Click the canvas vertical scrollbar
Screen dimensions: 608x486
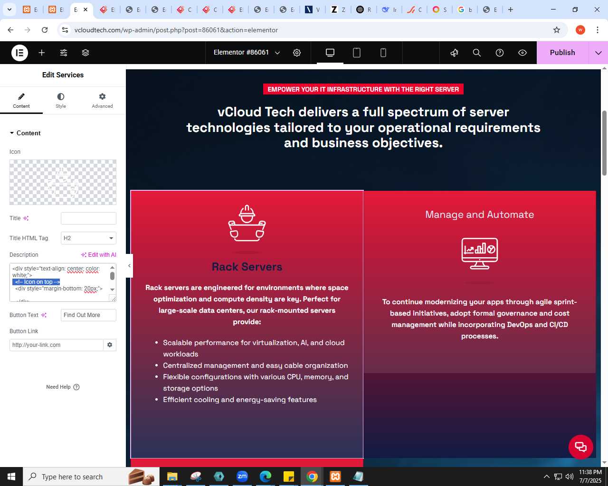(x=604, y=142)
